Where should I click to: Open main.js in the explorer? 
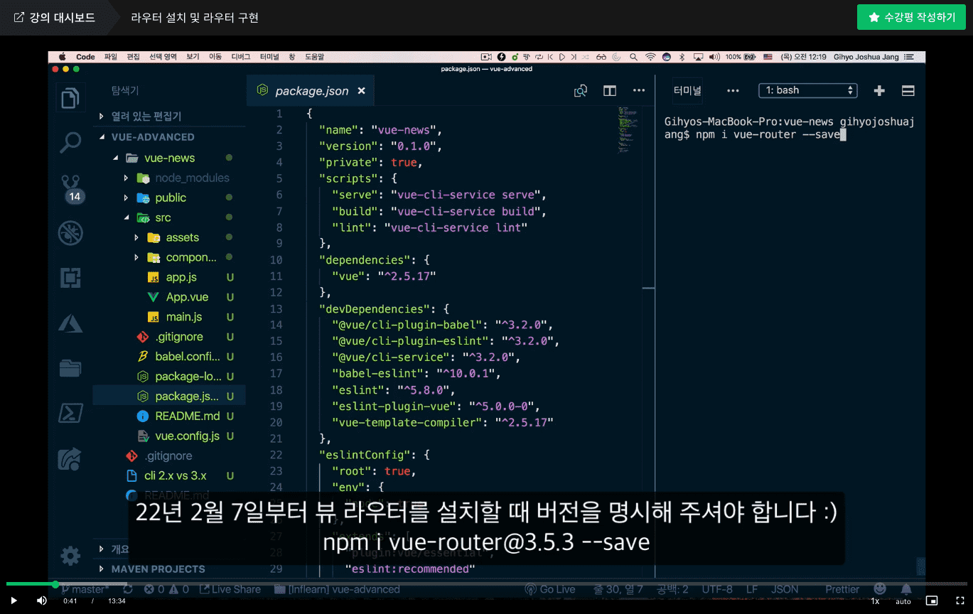pyautogui.click(x=184, y=317)
